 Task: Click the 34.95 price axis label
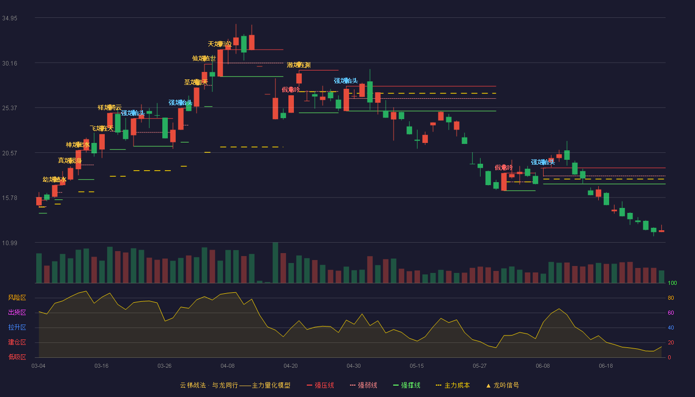9,18
